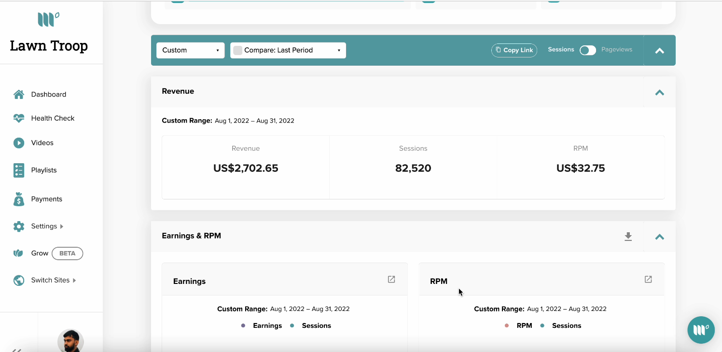722x352 pixels.
Task: Click the RPM card title
Action: click(439, 281)
